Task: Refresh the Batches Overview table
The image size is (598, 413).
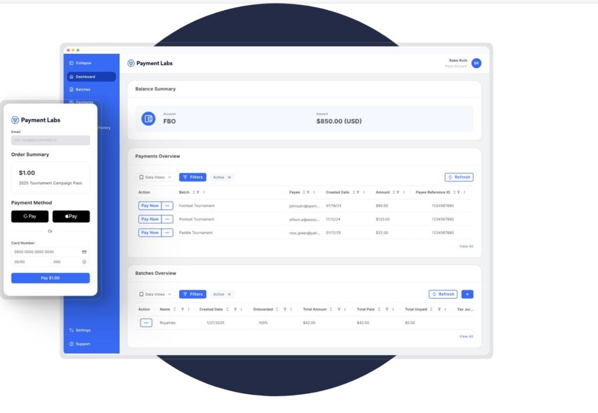Action: coord(443,294)
